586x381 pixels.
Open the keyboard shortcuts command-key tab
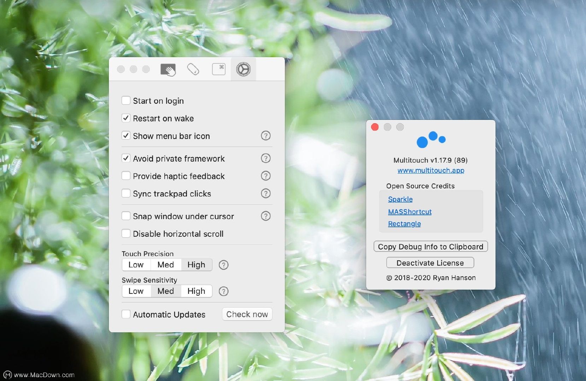click(x=219, y=69)
